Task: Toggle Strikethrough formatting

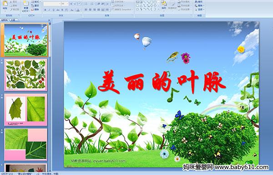Action: [x=58, y=10]
